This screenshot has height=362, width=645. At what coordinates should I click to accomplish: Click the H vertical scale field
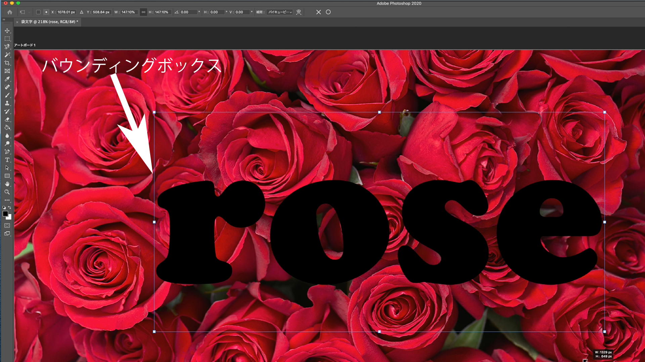point(163,12)
